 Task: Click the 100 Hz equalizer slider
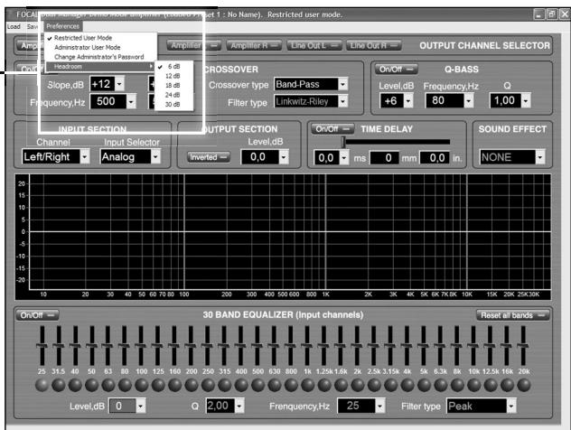click(141, 345)
